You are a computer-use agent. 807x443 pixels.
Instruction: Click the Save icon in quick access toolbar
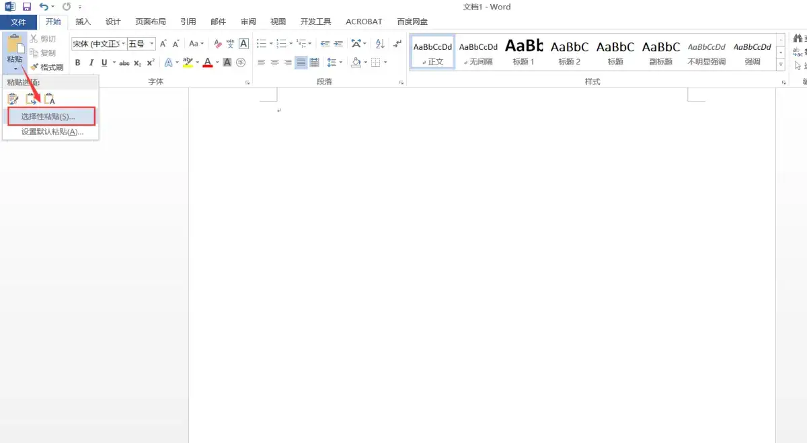tap(27, 7)
